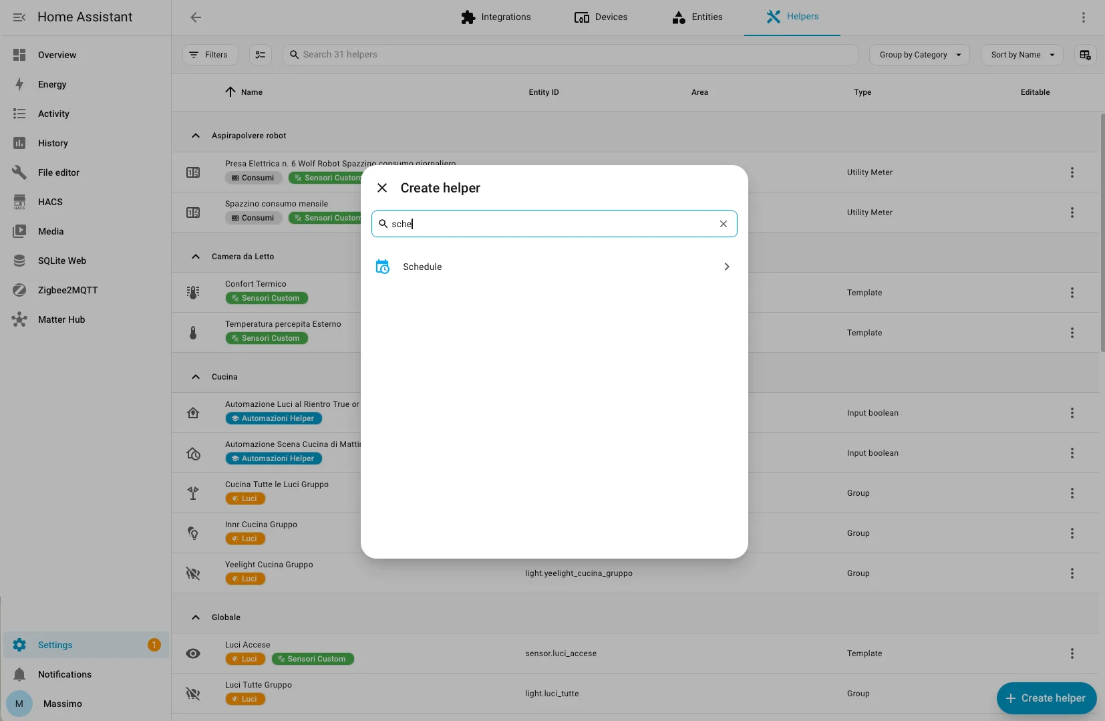Open Media browser

86,231
